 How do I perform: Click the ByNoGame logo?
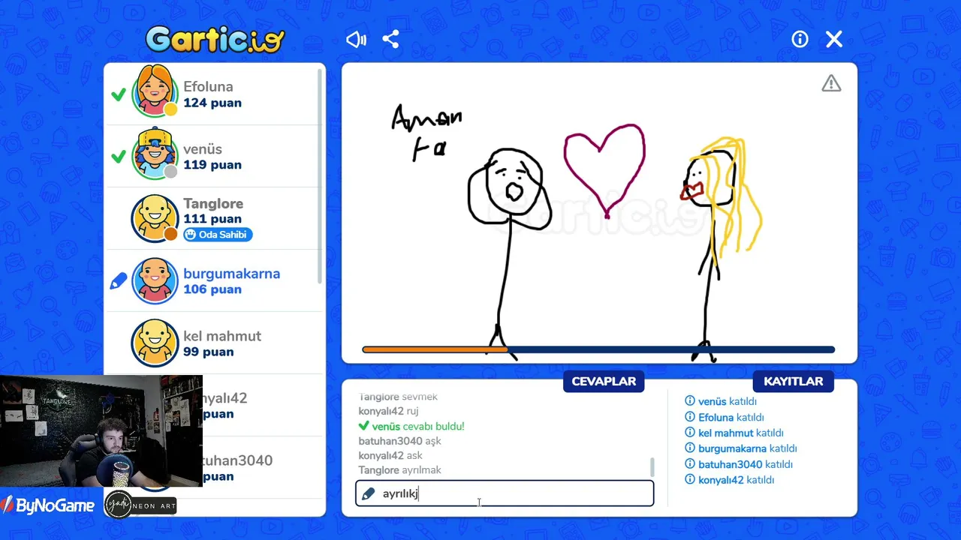pyautogui.click(x=48, y=506)
